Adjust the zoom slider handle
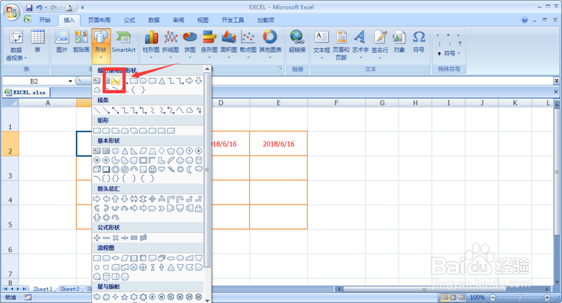Screen dimensions: 562x303 519,297
